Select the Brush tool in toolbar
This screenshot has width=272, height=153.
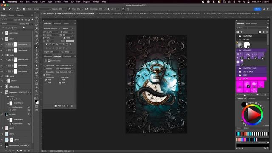pos(37,47)
